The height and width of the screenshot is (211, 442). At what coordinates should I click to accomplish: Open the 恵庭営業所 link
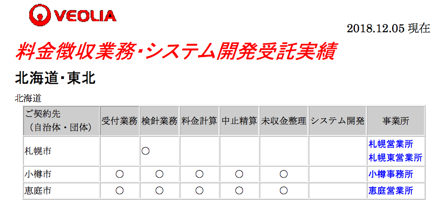391,191
